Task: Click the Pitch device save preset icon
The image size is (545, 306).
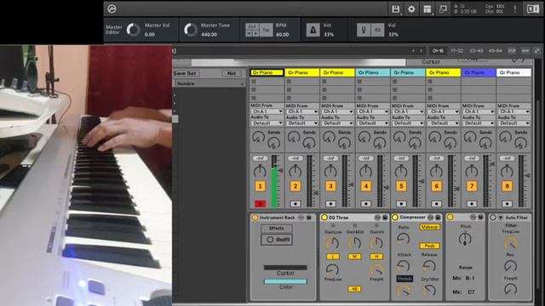Action: (x=480, y=218)
